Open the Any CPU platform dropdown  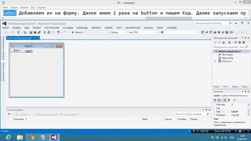[143, 32]
